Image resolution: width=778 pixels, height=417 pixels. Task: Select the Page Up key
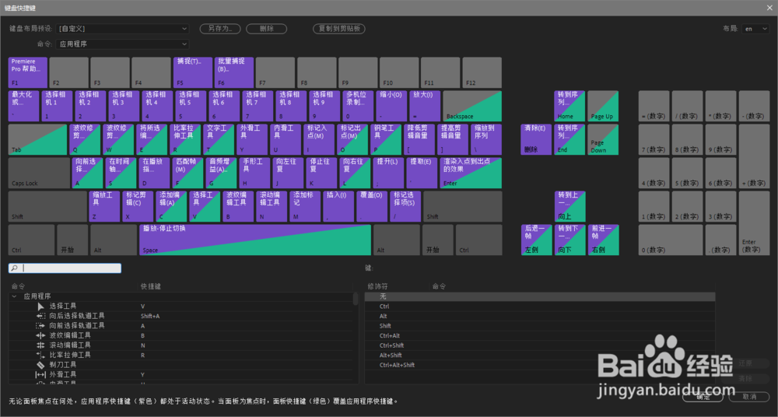[x=603, y=107]
